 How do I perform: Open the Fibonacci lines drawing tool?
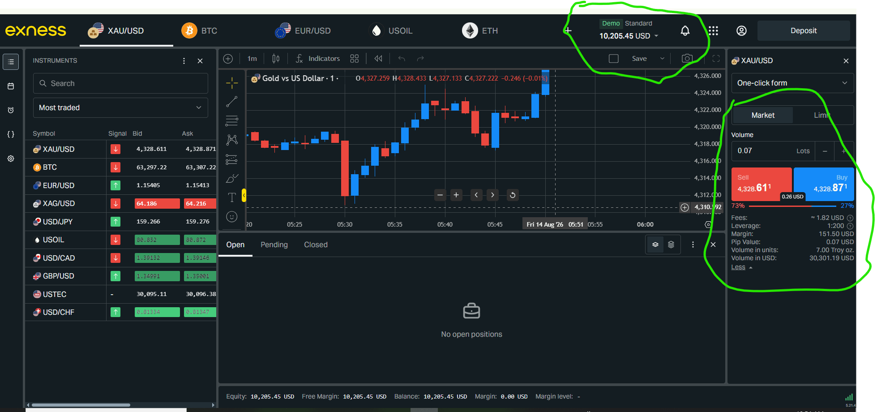click(x=232, y=121)
